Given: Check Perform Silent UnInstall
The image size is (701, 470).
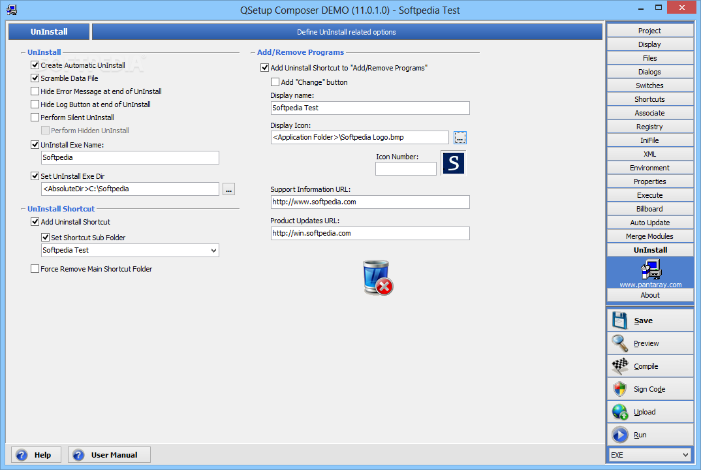Looking at the screenshot, I should tap(35, 117).
